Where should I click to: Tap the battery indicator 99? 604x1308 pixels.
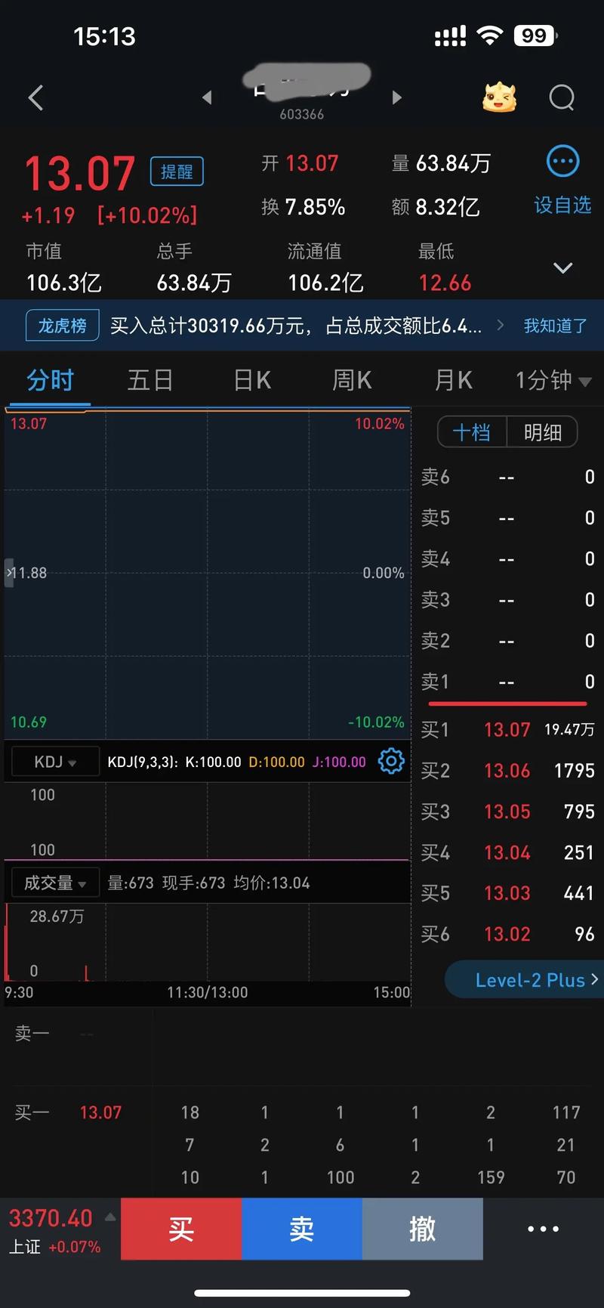click(535, 36)
